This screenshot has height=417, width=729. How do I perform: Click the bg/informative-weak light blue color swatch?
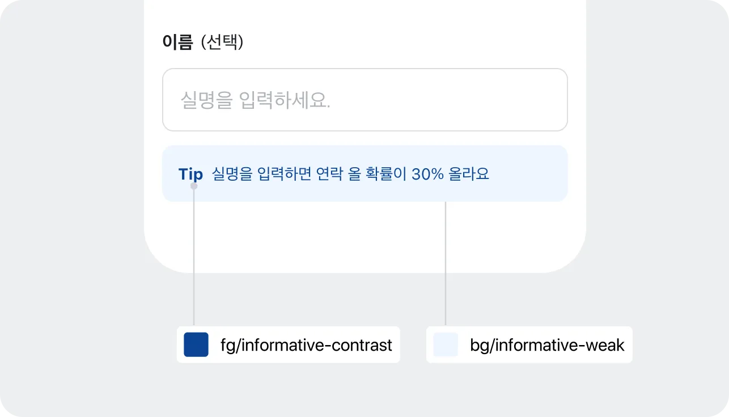[x=445, y=344]
